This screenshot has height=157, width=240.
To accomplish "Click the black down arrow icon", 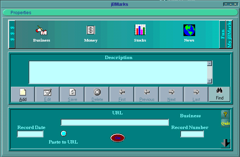I will pyautogui.click(x=225, y=143).
